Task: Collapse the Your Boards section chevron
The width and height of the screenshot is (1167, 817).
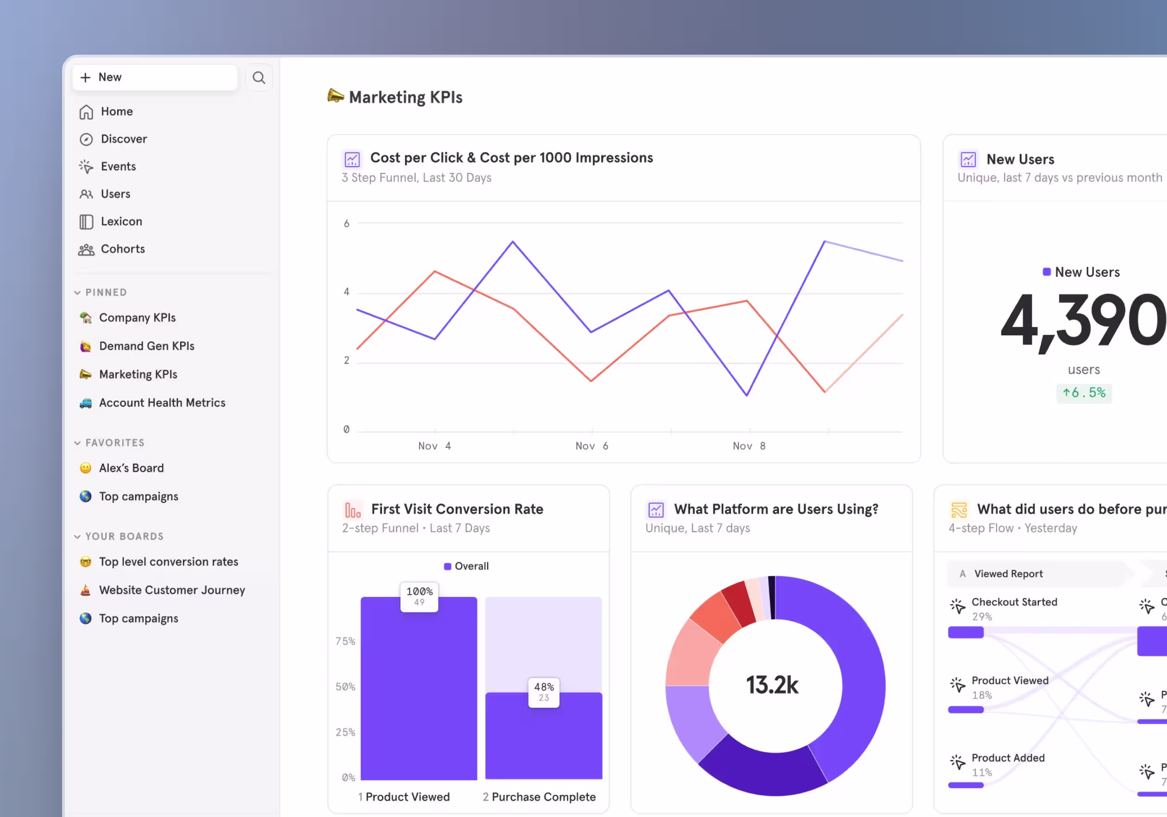Action: (x=77, y=537)
